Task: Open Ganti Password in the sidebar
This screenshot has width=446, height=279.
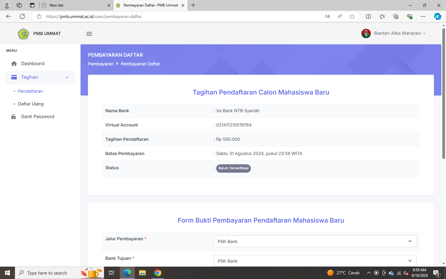Action: coord(37,117)
